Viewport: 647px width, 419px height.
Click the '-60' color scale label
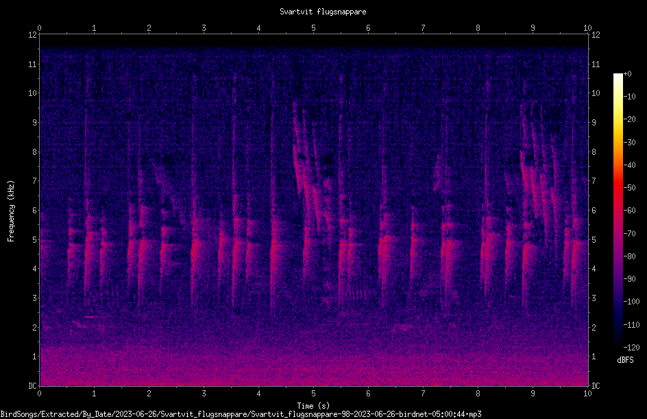(630, 211)
